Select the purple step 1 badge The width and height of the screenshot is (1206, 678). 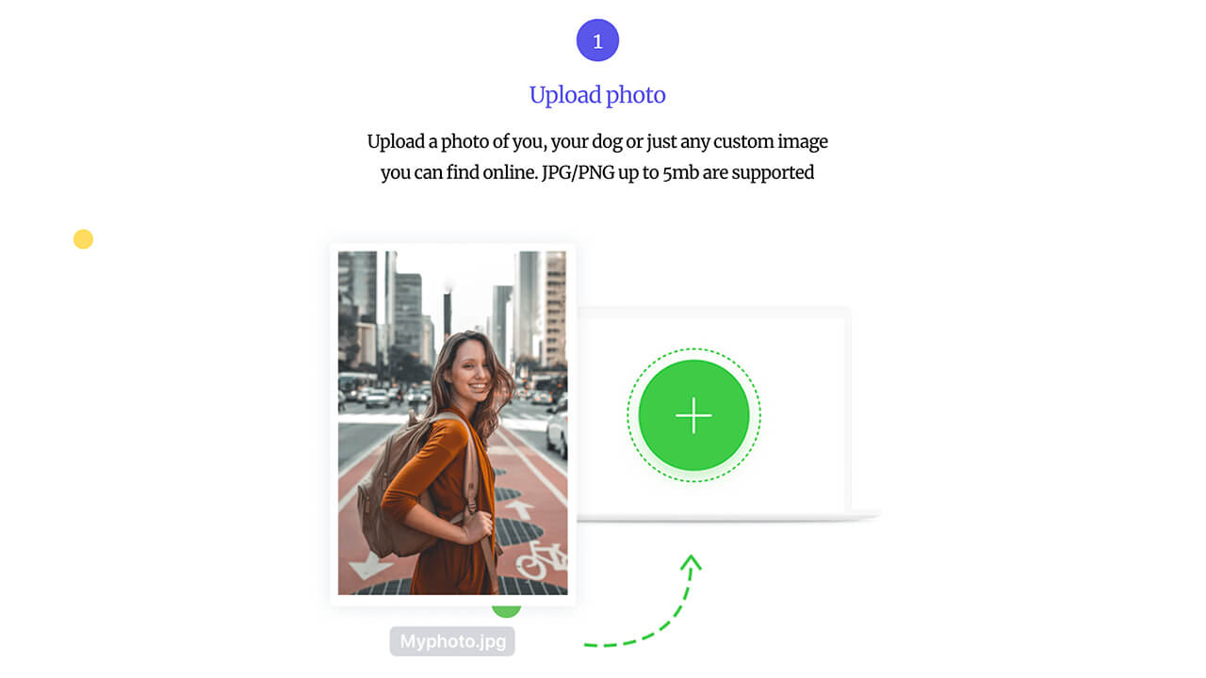pos(597,40)
